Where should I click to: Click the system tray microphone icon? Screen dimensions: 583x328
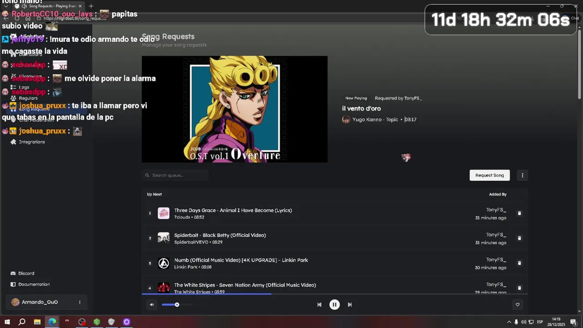(x=516, y=322)
